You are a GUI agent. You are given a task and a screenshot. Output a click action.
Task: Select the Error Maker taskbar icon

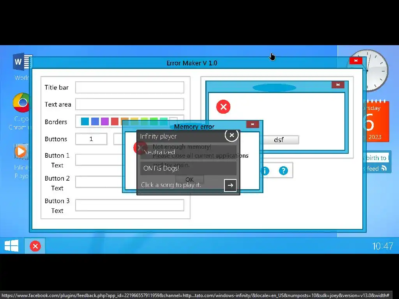pos(35,246)
